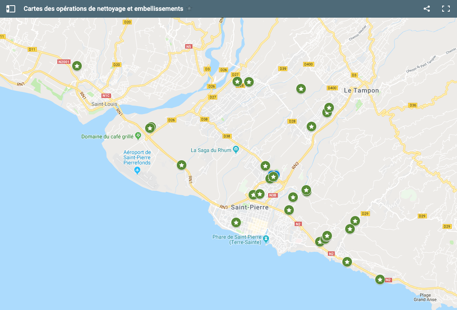Viewport: 457px width, 310px height.
Task: Open the star marker on RN1 east of the airport
Action: tap(182, 165)
